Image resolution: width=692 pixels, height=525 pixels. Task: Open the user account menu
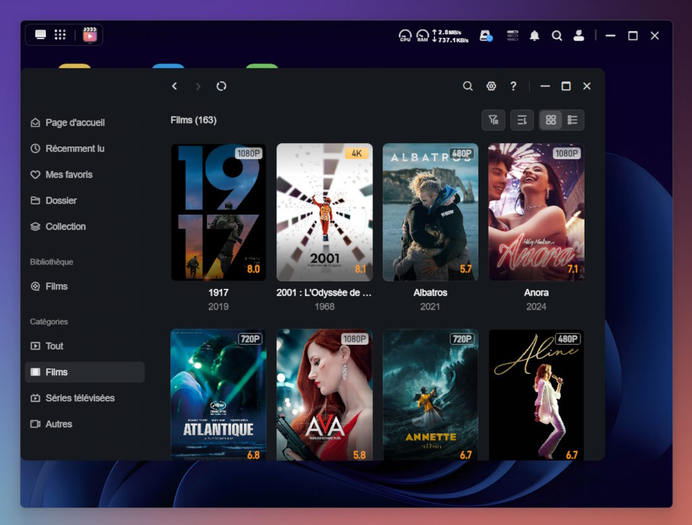click(578, 35)
